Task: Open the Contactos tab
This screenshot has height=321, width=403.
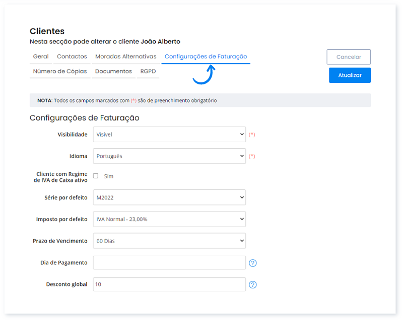Action: (x=72, y=57)
